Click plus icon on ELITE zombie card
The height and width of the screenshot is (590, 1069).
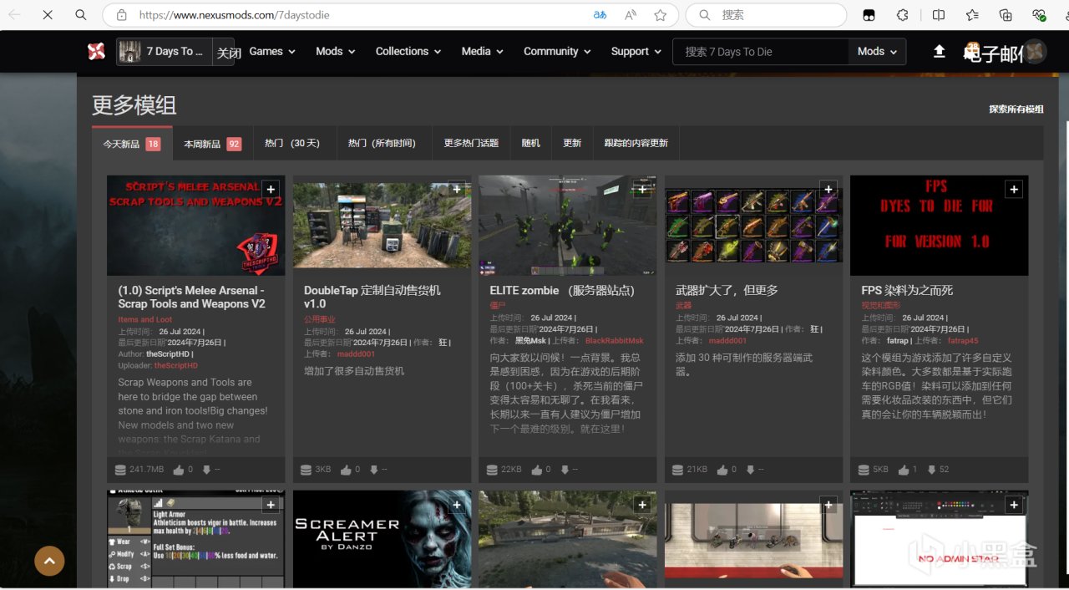641,190
